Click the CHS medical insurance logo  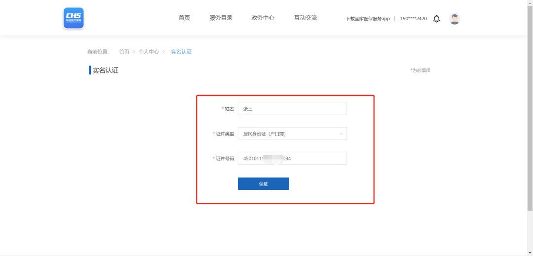74,18
